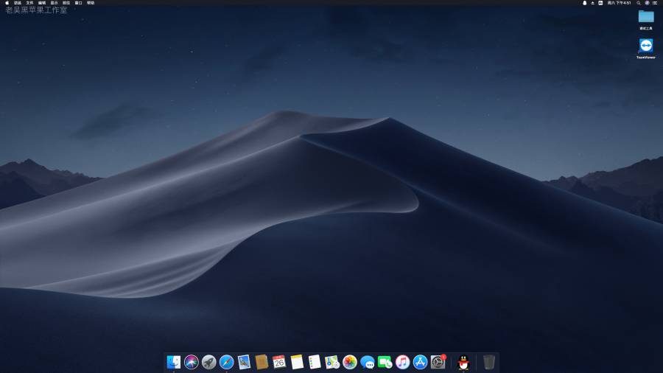Launch Siri from the Dock
The height and width of the screenshot is (373, 663).
(x=191, y=362)
